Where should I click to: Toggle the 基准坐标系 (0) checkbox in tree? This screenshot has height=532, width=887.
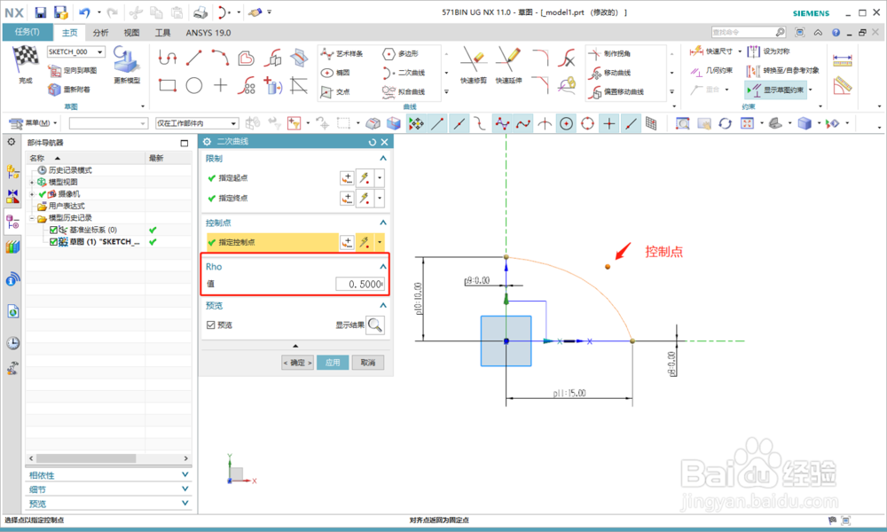click(53, 230)
